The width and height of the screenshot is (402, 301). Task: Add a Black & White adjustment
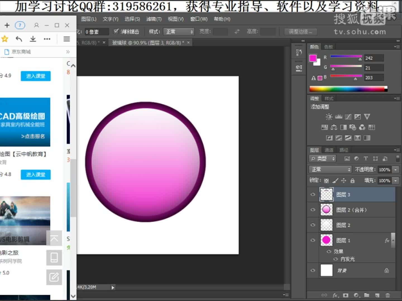(x=343, y=127)
